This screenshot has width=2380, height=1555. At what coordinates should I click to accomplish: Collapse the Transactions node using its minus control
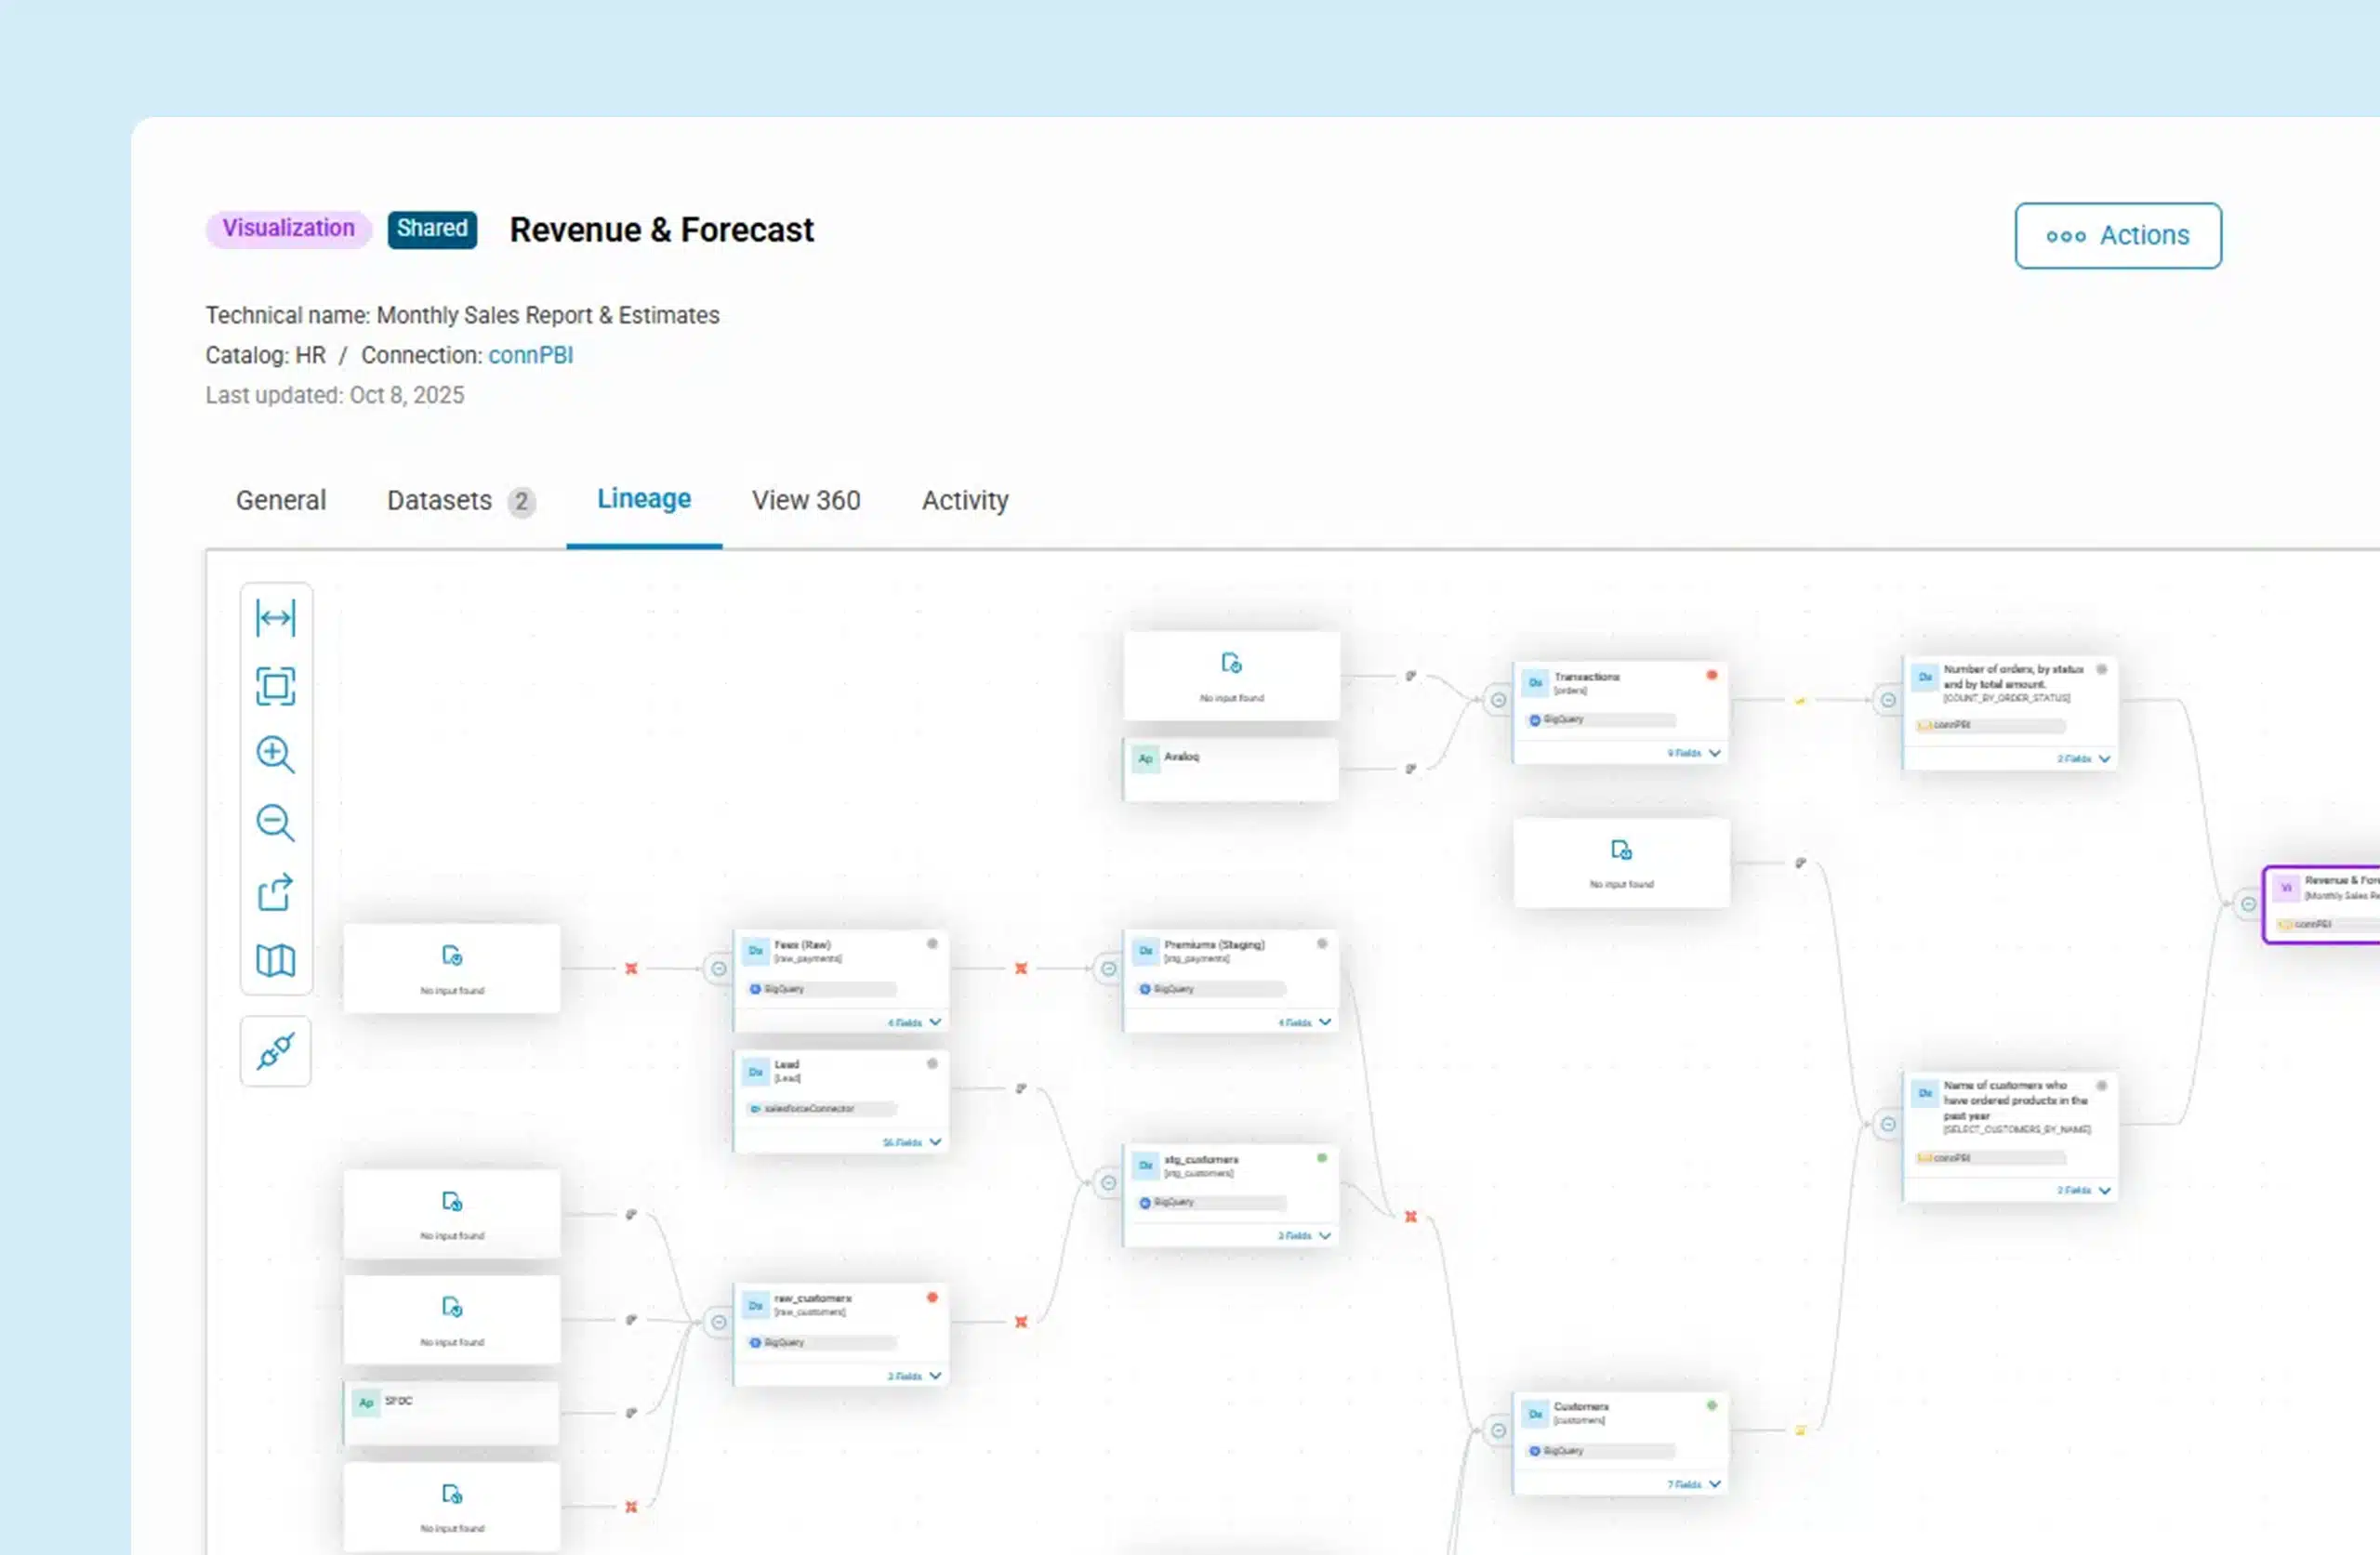(1498, 700)
